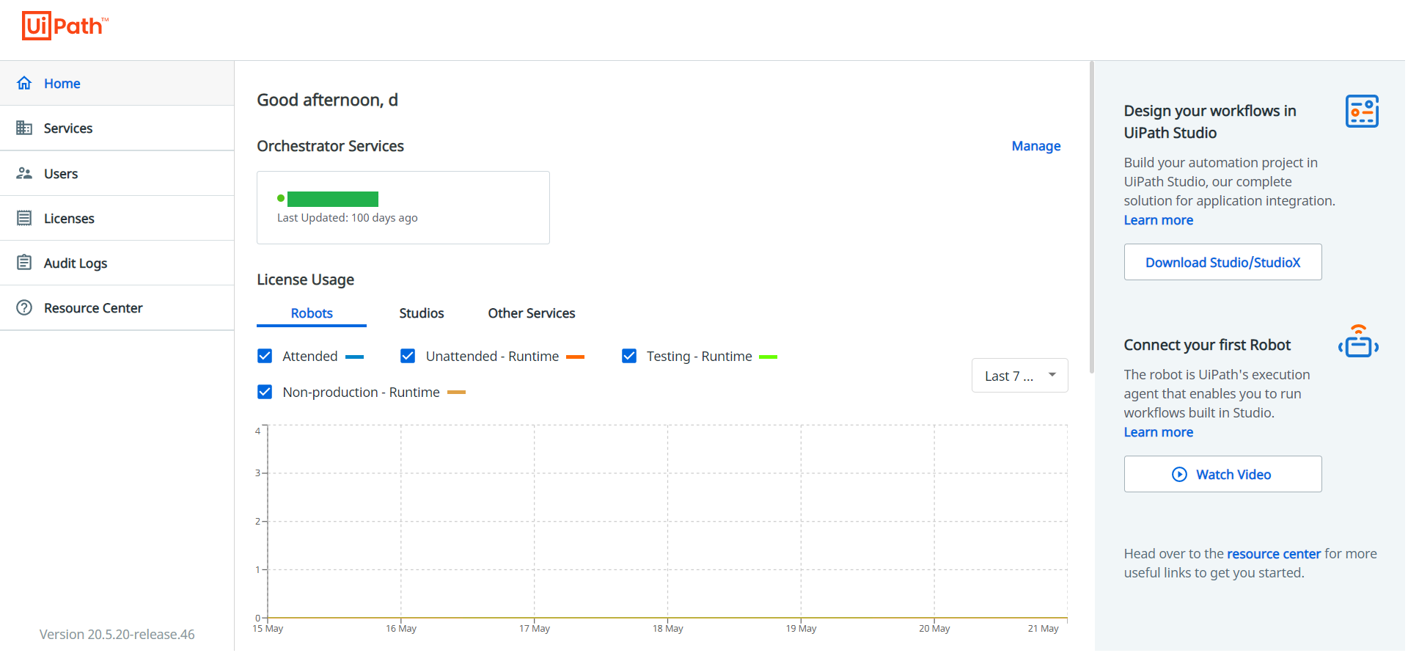1408x653 pixels.
Task: Select the Robots tab
Action: coord(312,313)
